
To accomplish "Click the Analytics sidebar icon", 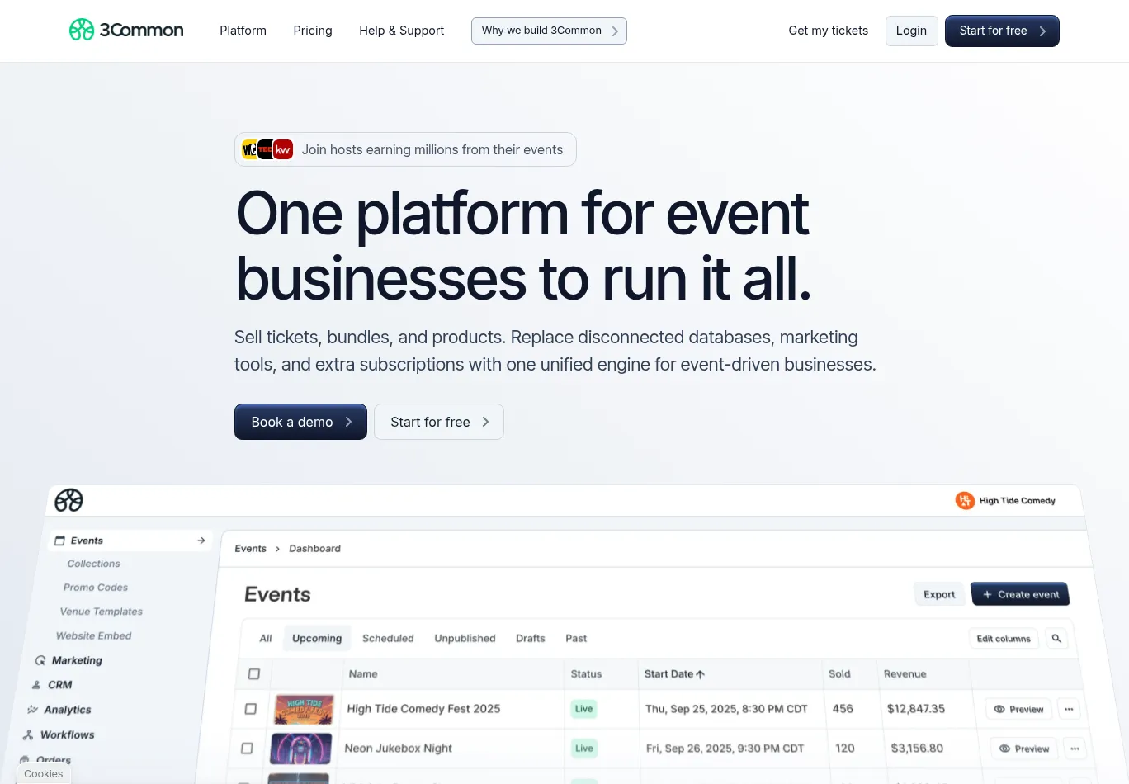I will coord(33,710).
